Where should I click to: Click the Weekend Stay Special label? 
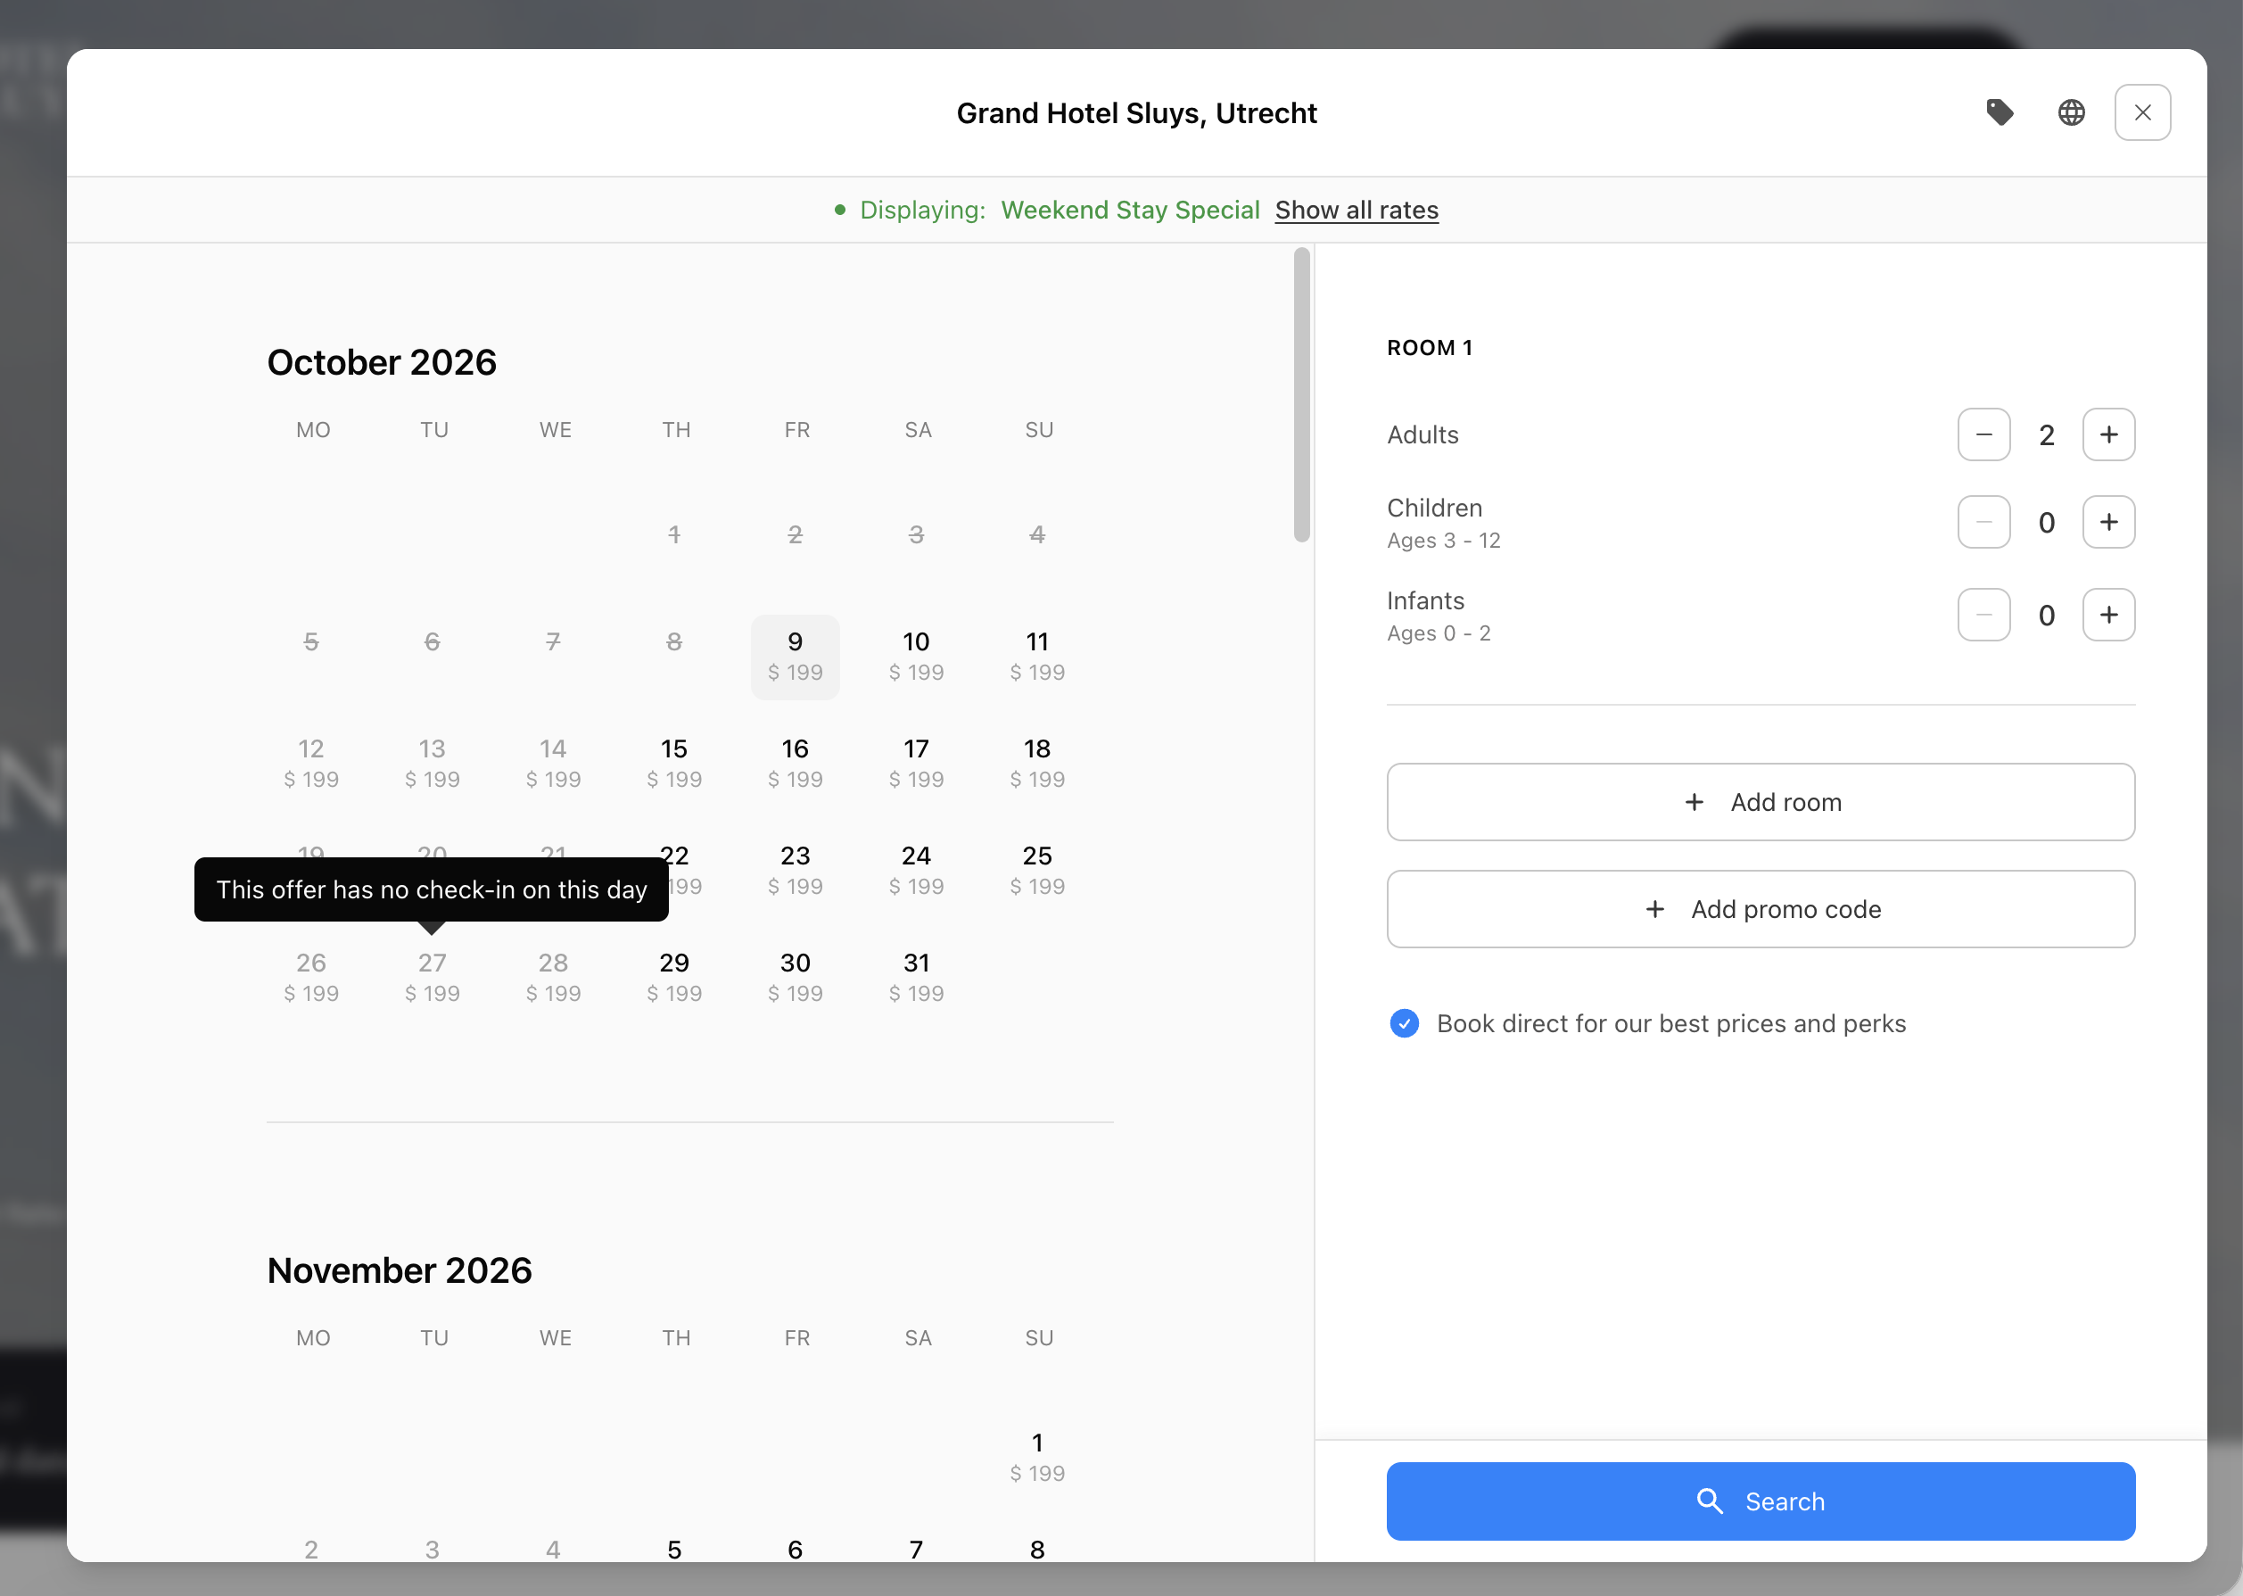(x=1130, y=210)
